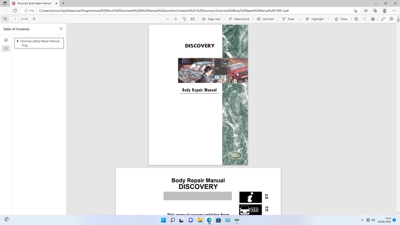
Task: Start Read aloud
Action: 239,19
